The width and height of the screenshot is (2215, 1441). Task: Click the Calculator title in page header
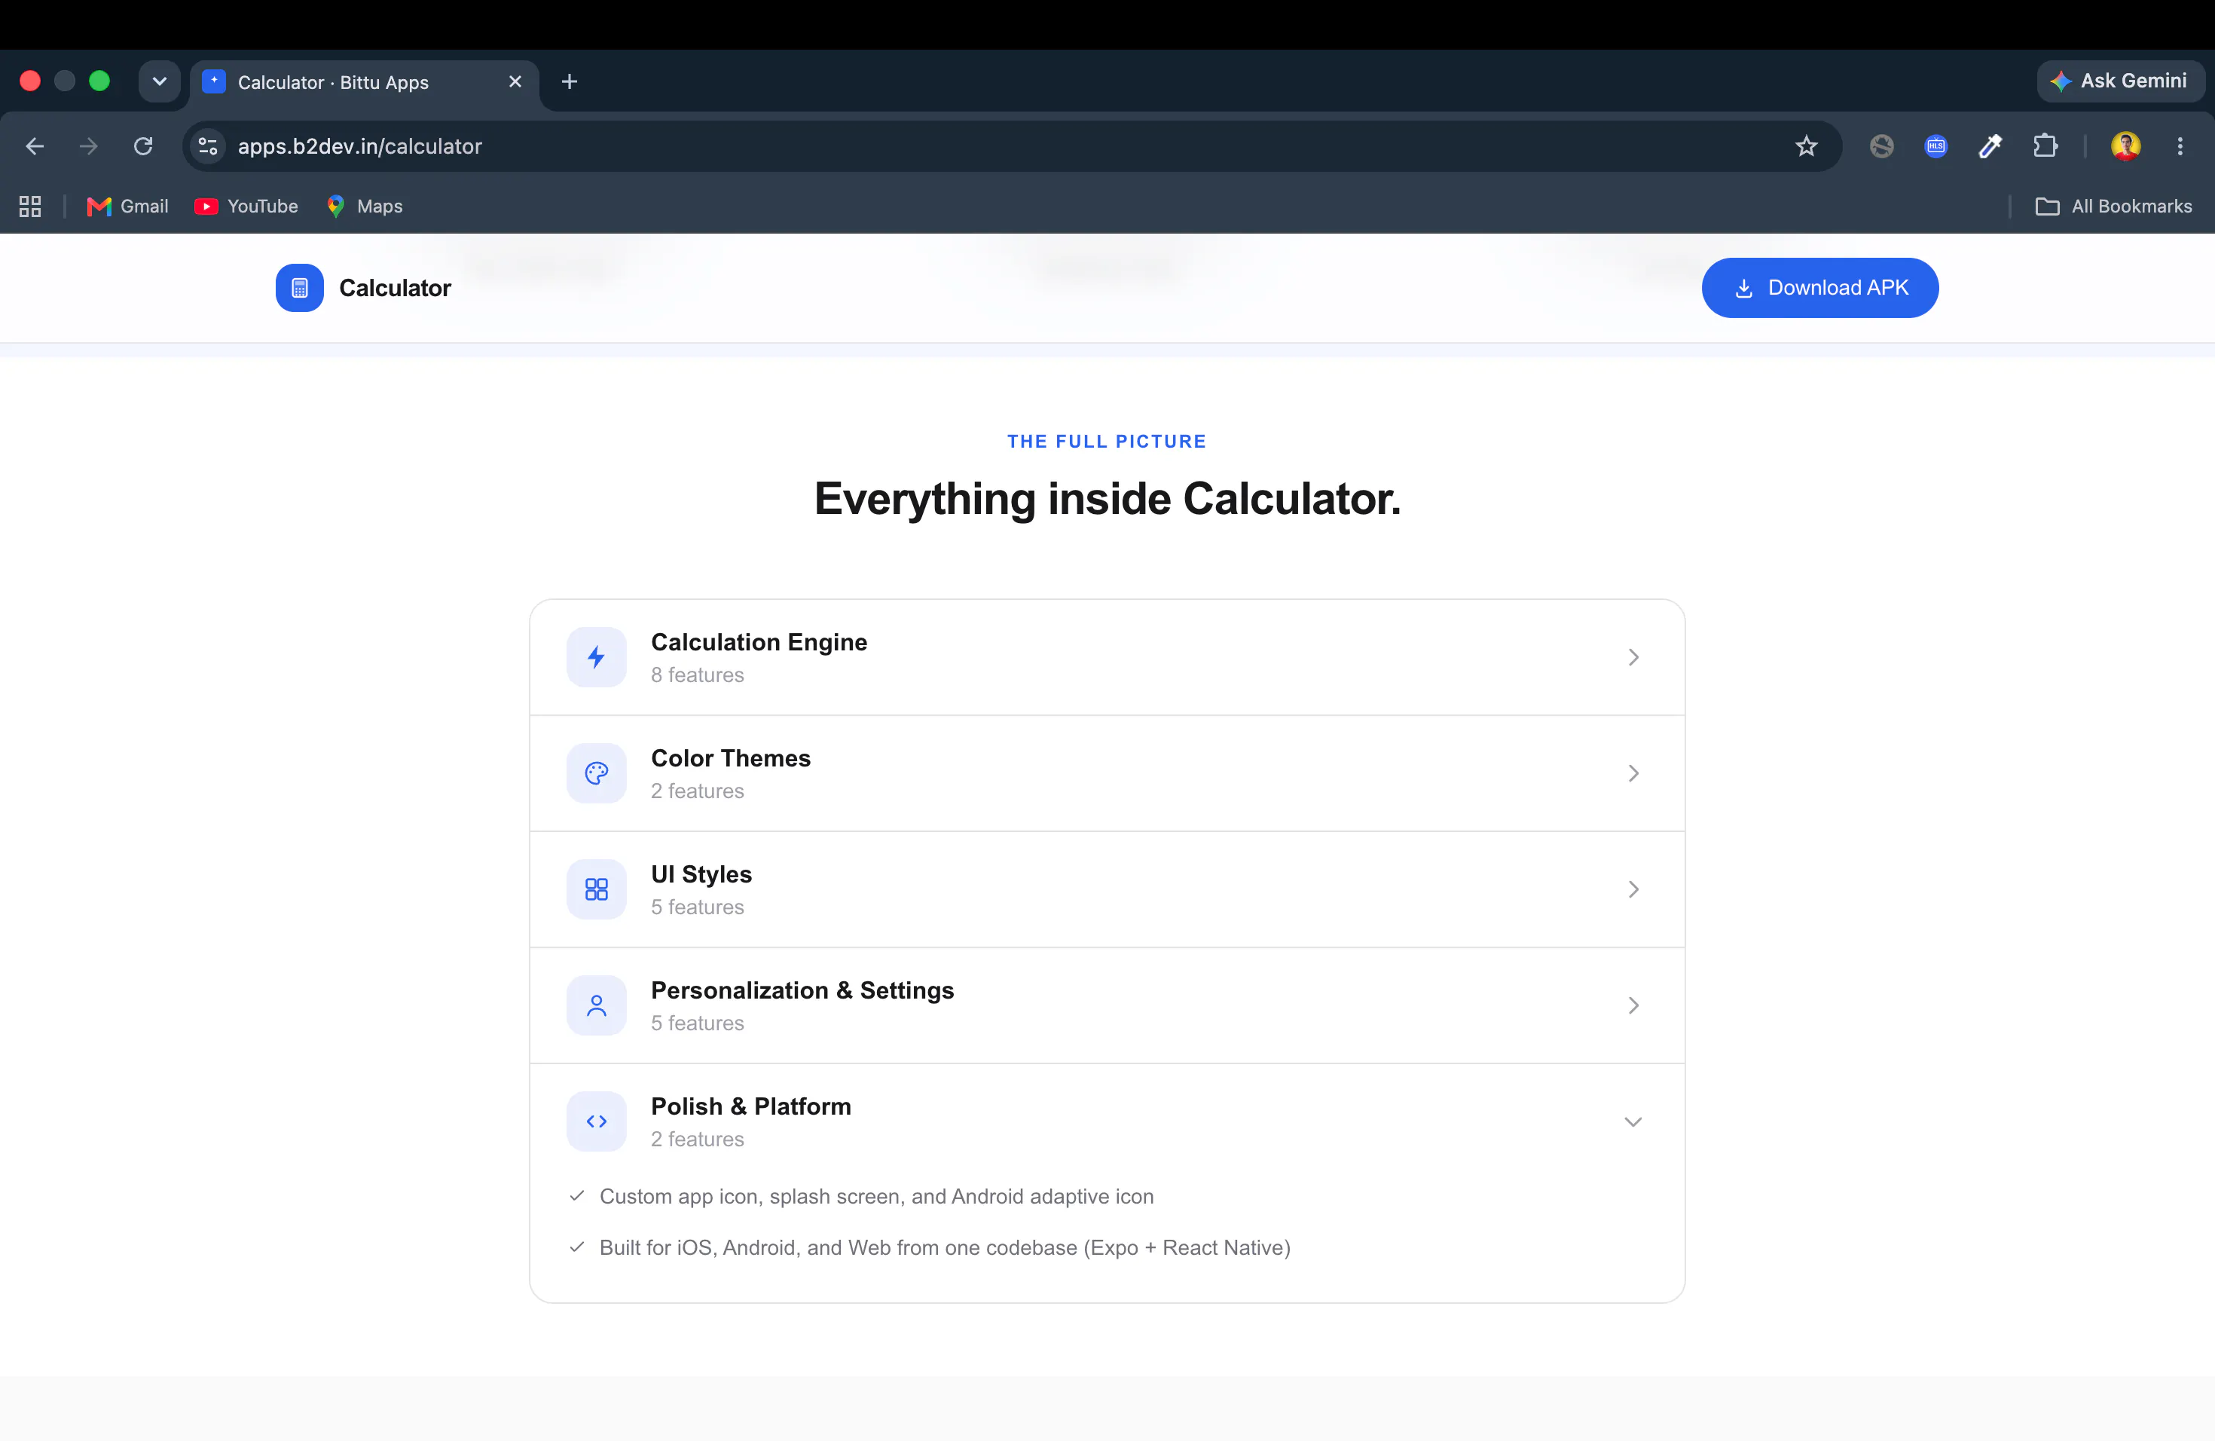(395, 288)
